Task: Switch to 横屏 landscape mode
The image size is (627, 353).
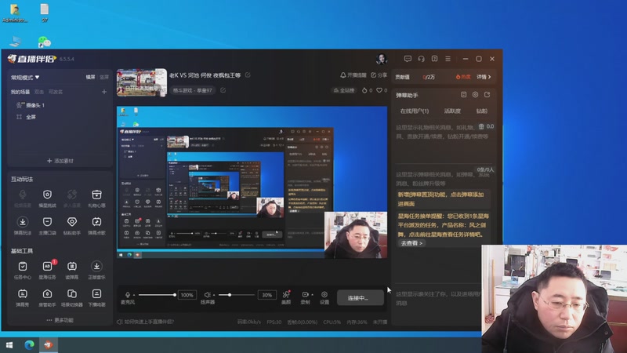Action: [x=91, y=77]
